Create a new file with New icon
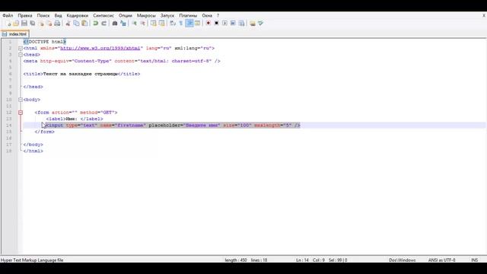 (x=8, y=24)
